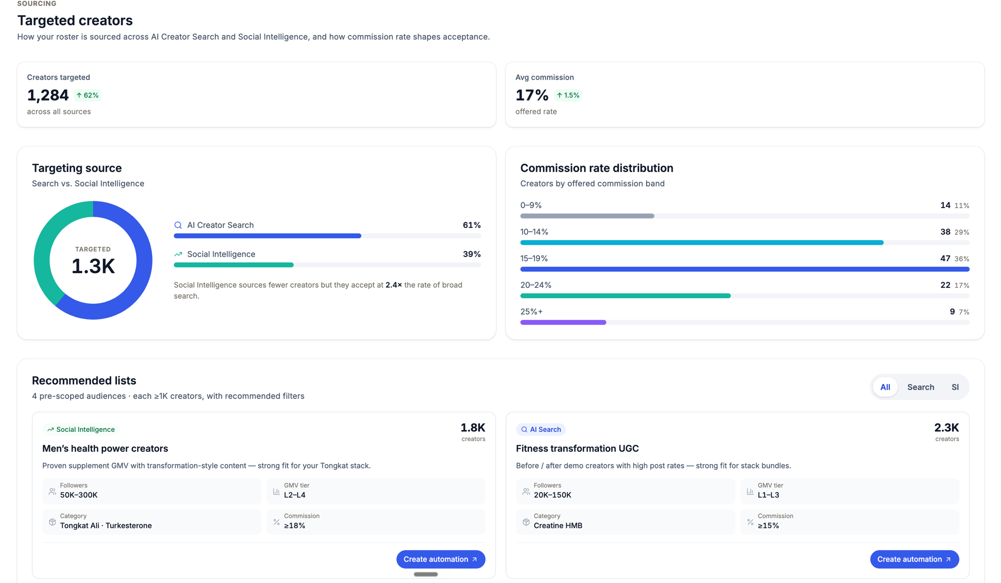Click the Creatine HMB category value
The width and height of the screenshot is (1001, 583).
pyautogui.click(x=558, y=525)
